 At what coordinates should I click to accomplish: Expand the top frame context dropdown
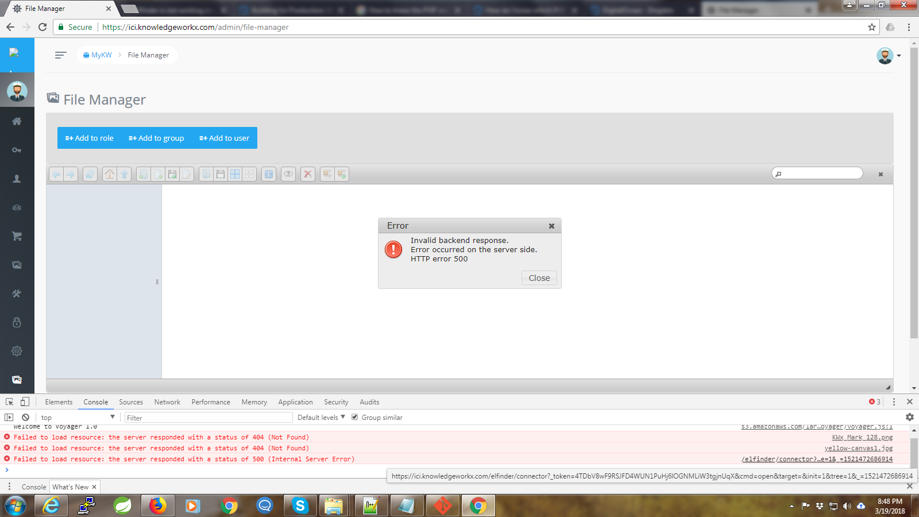pyautogui.click(x=79, y=417)
